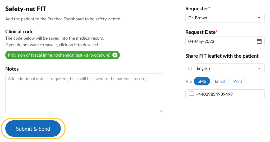Click the Safety-net FIT title
The height and width of the screenshot is (142, 270).
26,9
